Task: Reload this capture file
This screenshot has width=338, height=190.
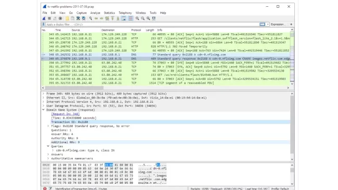Action: coord(84,19)
